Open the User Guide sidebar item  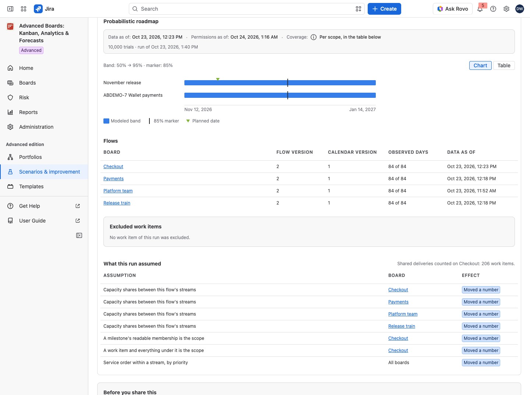point(44,221)
